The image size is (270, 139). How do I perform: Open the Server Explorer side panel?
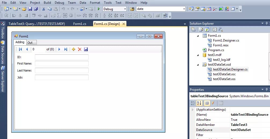pyautogui.click(x=3, y=79)
